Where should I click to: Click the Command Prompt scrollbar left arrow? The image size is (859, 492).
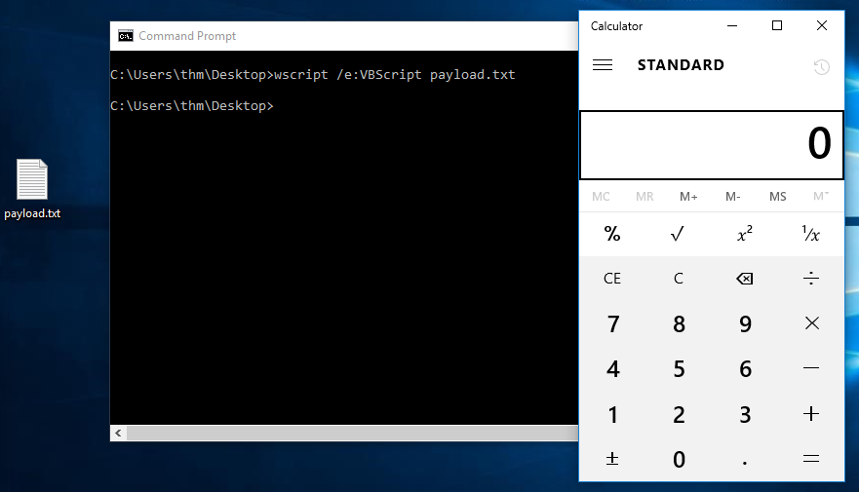pos(118,433)
